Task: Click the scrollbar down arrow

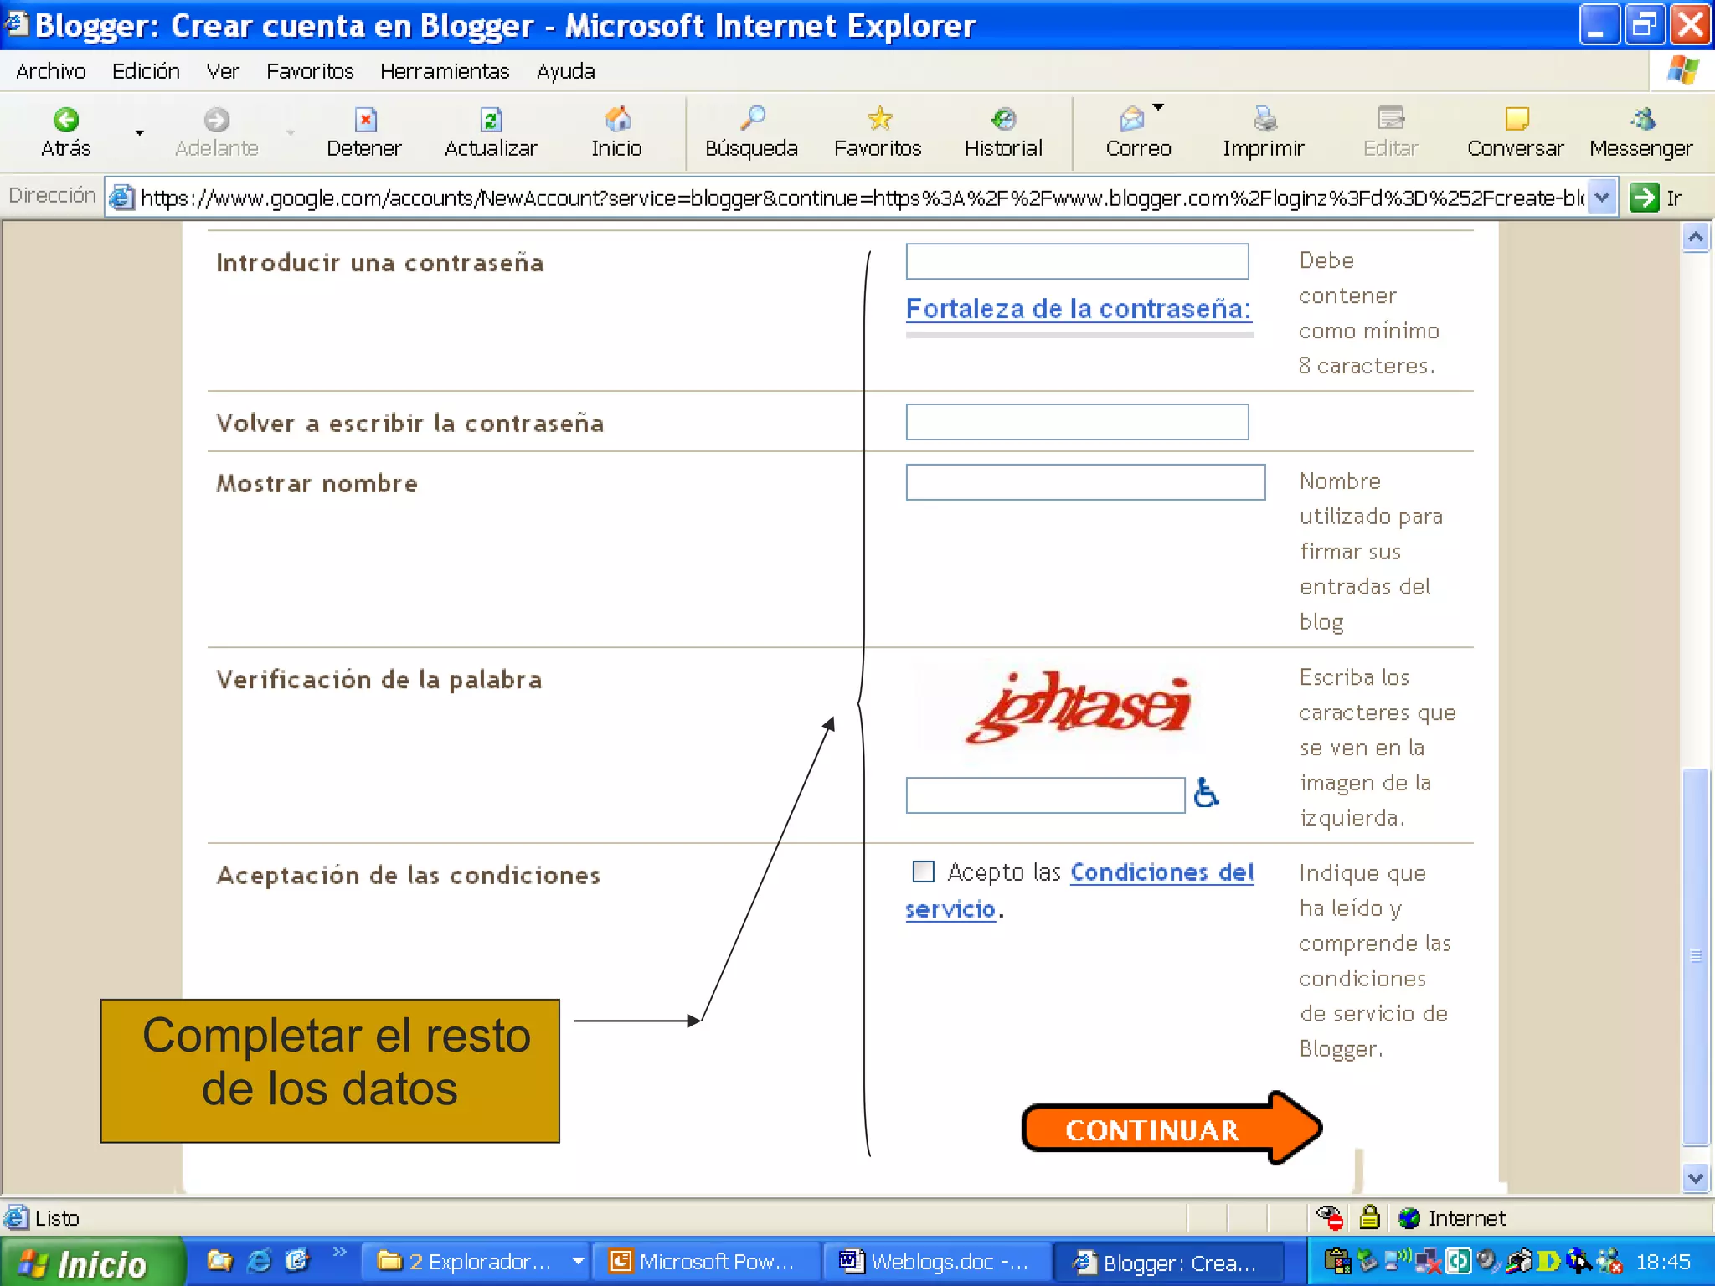Action: (1696, 1178)
